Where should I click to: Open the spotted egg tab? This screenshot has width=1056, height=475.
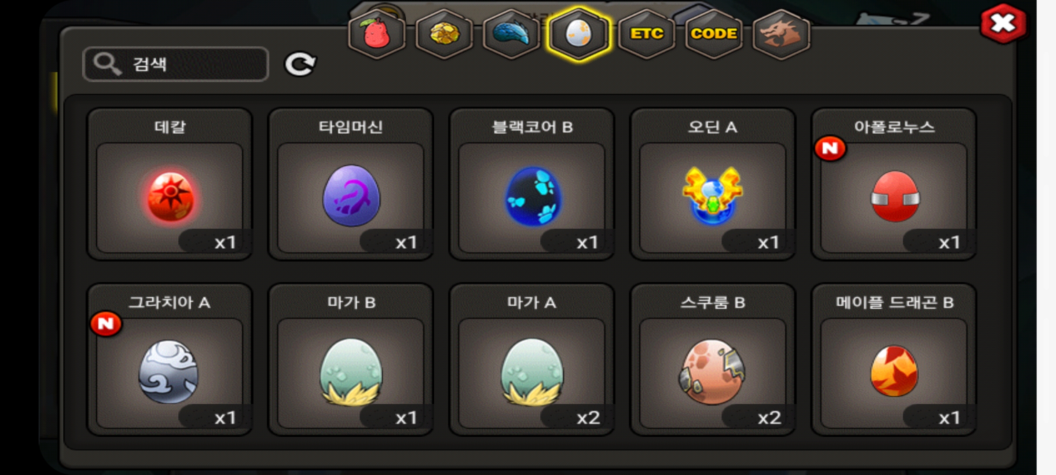click(579, 34)
